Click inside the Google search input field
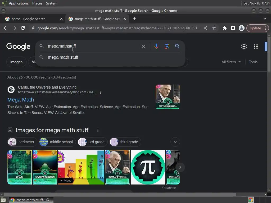Screen dimensions: 271x203 (x=93, y=46)
